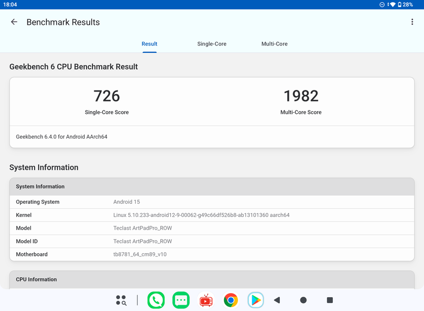This screenshot has height=311, width=424.
Task: Switch to the Multi-Core tab
Action: click(x=275, y=44)
